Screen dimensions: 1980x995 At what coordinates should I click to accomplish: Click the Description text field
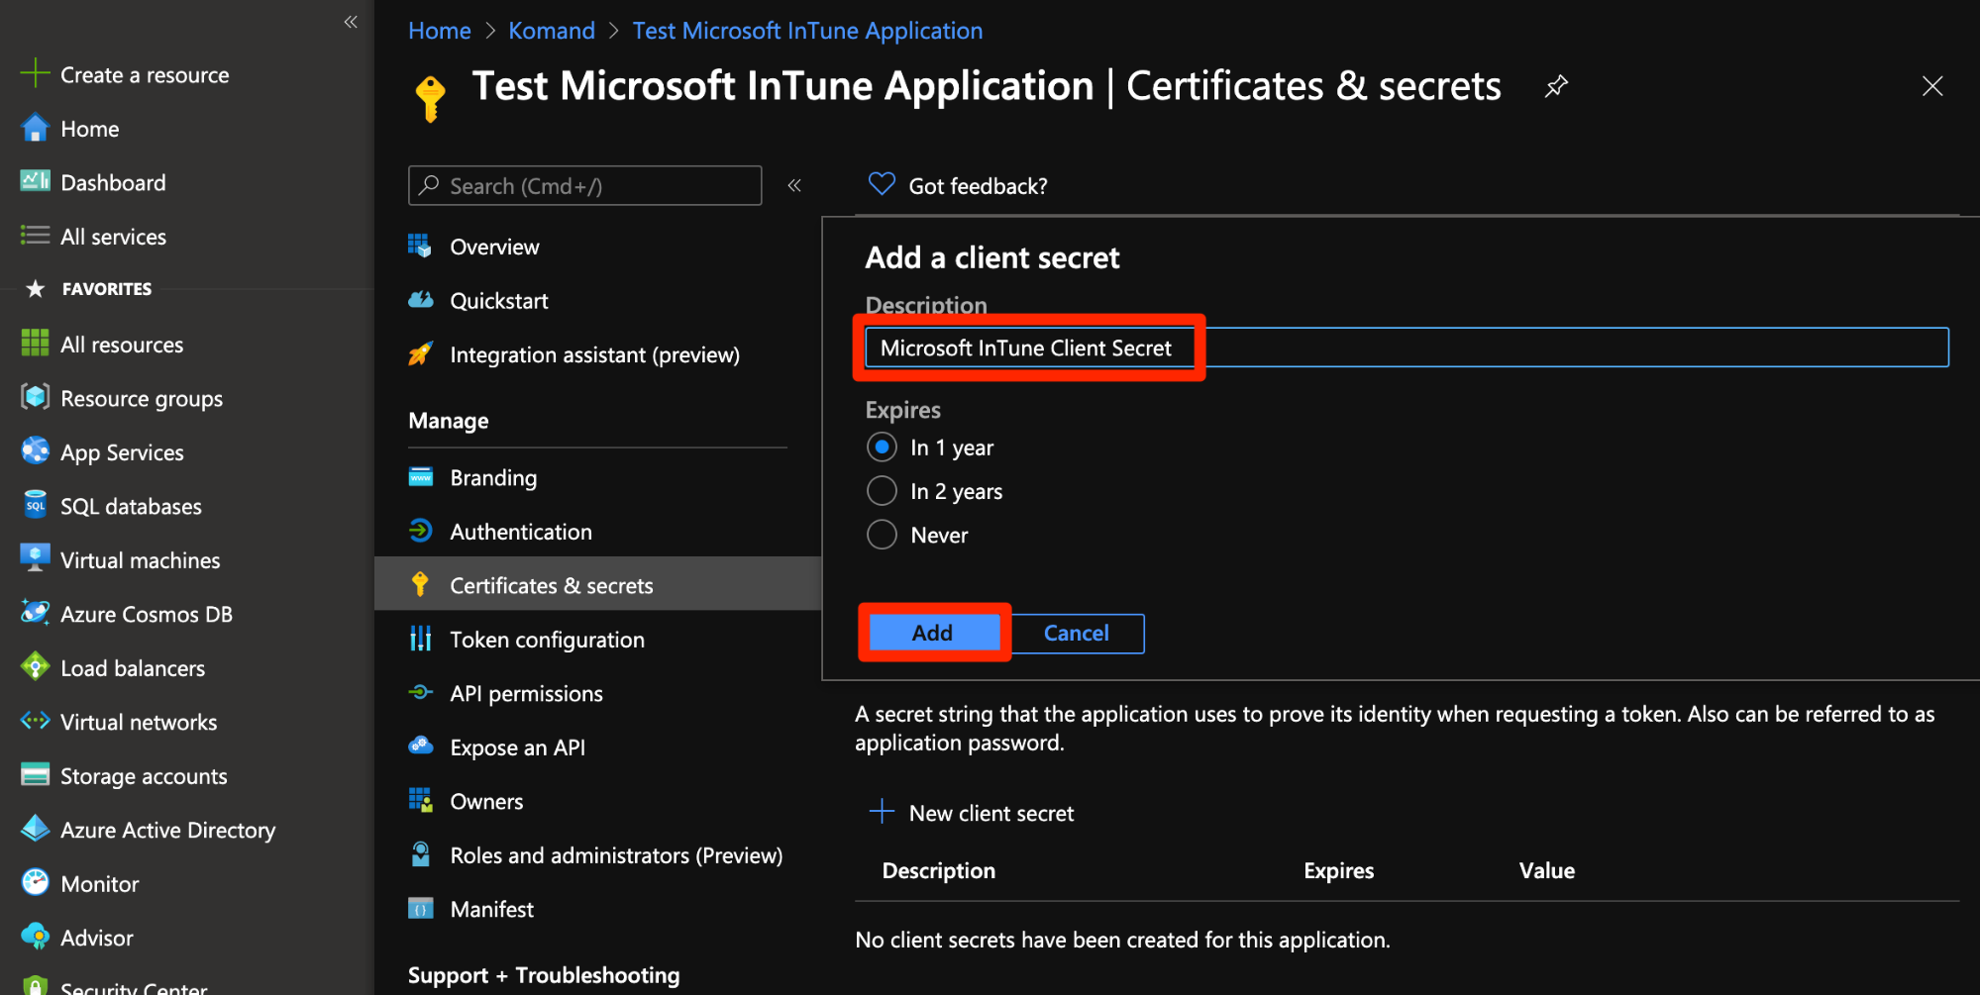[x=1407, y=348]
